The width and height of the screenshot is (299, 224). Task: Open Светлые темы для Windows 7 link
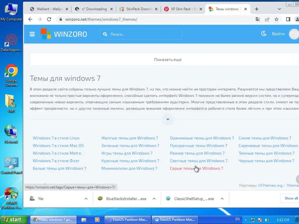(199, 161)
